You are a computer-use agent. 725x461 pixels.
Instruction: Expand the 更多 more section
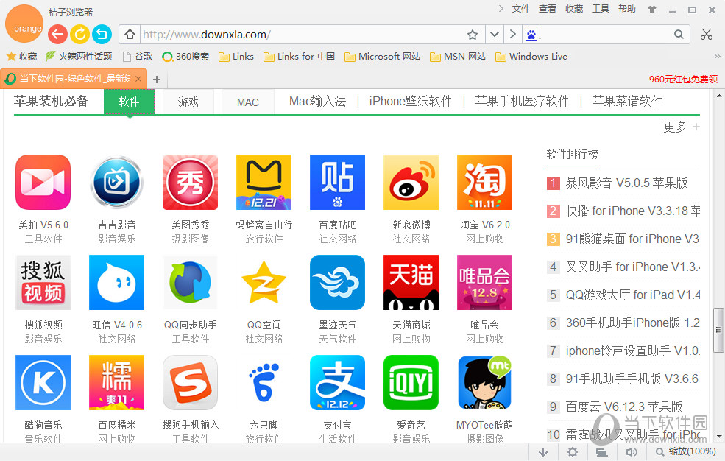[x=674, y=127]
